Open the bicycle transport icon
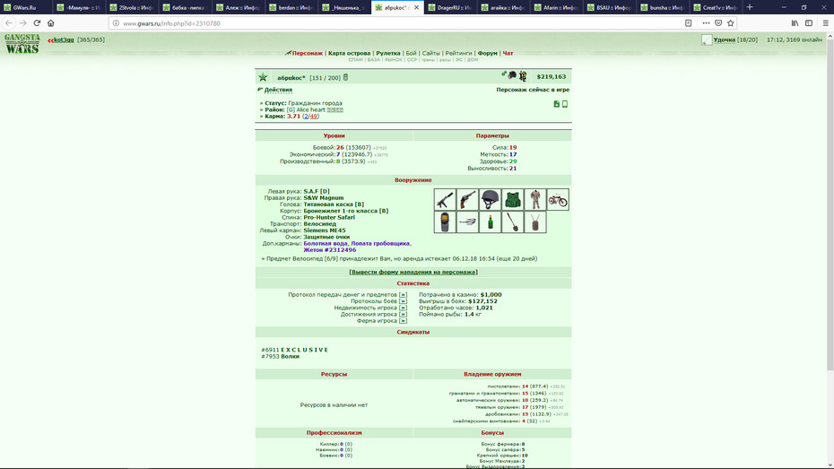This screenshot has height=469, width=834. click(558, 200)
